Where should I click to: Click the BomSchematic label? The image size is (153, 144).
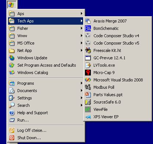(x=106, y=28)
